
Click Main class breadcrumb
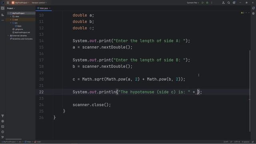tap(28, 142)
